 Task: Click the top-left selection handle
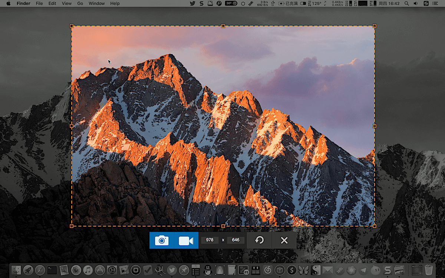pyautogui.click(x=72, y=26)
